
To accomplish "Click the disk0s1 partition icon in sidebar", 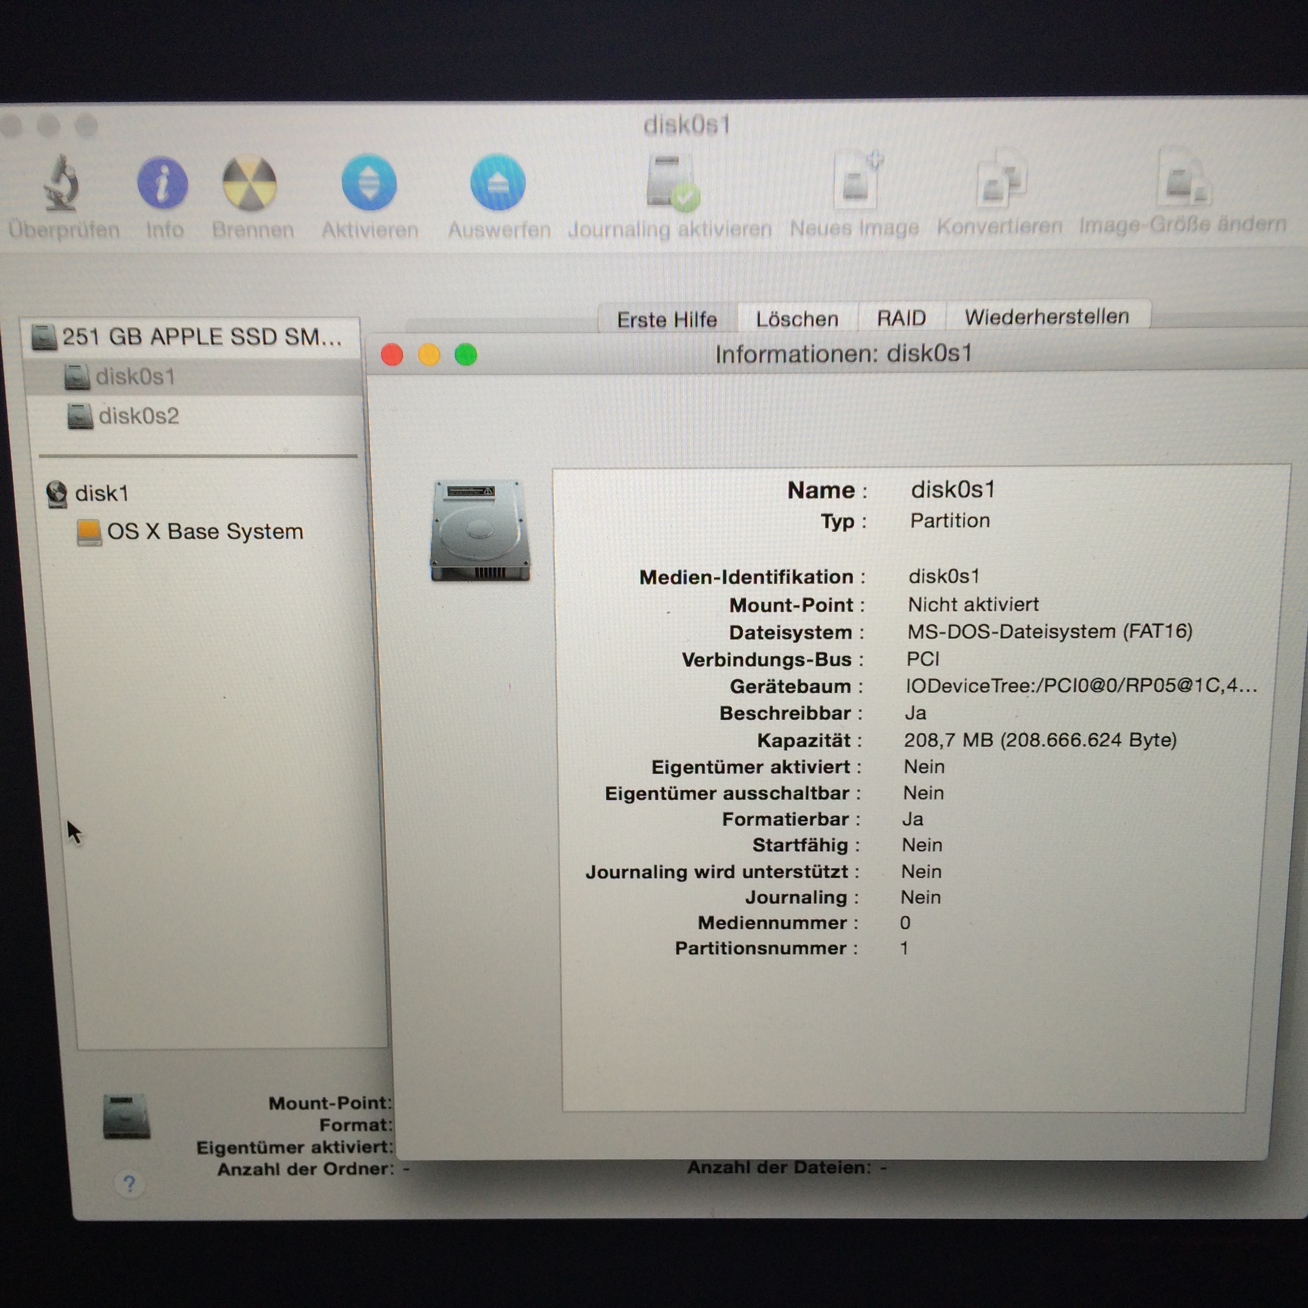I will coord(77,376).
